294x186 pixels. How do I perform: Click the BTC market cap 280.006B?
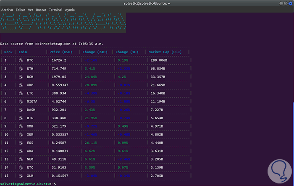159,60
